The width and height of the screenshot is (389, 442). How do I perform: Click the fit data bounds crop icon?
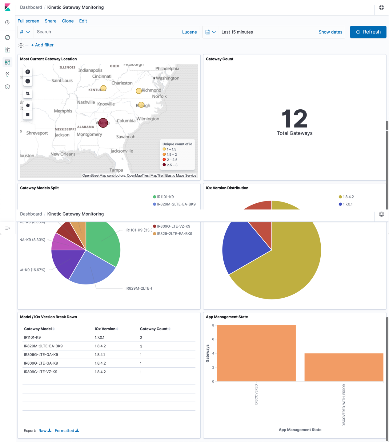(28, 93)
